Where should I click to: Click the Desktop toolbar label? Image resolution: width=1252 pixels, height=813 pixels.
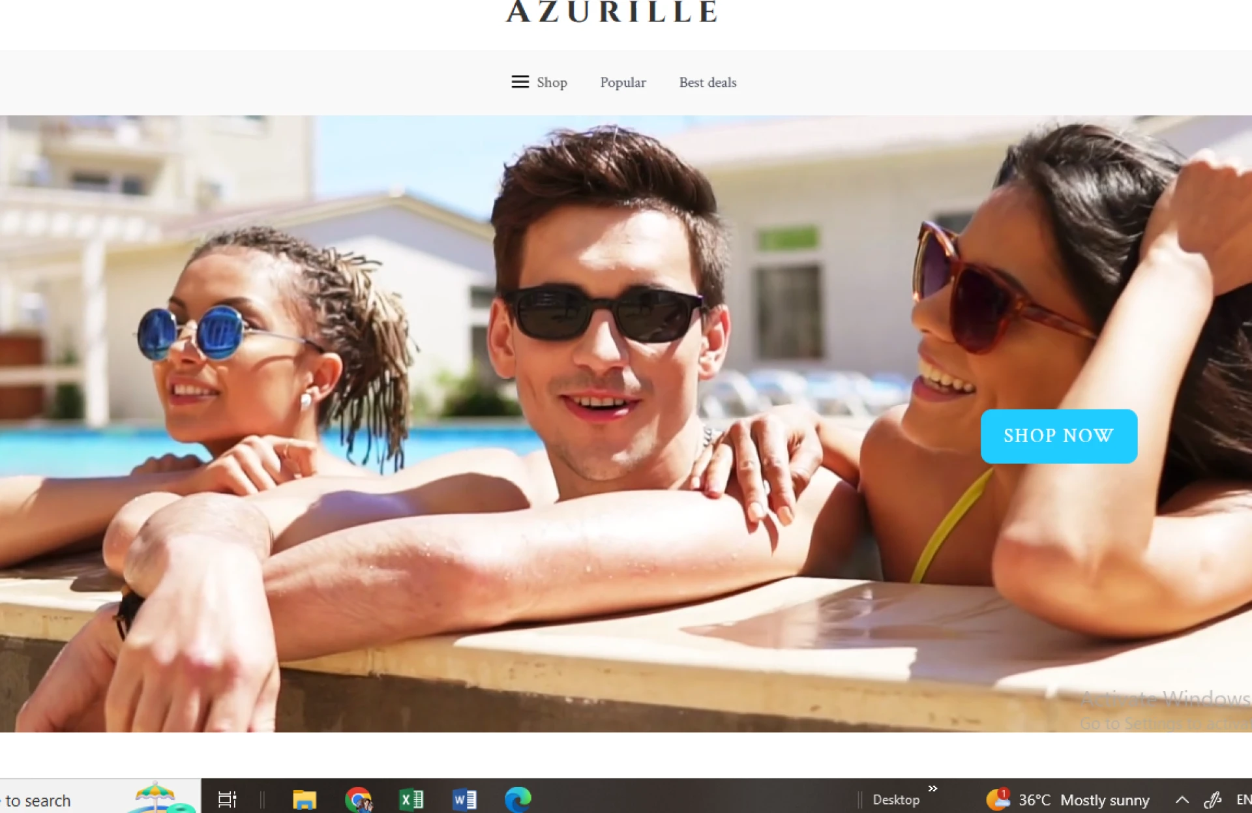coord(896,800)
